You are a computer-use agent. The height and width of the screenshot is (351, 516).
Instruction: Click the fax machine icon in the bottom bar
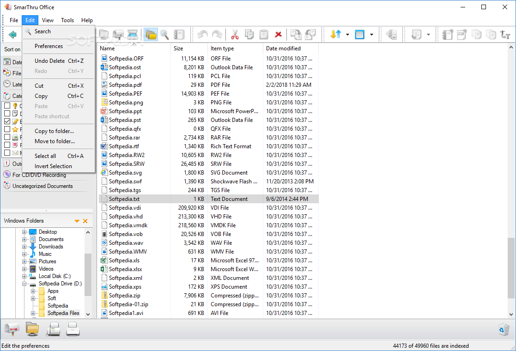click(53, 329)
